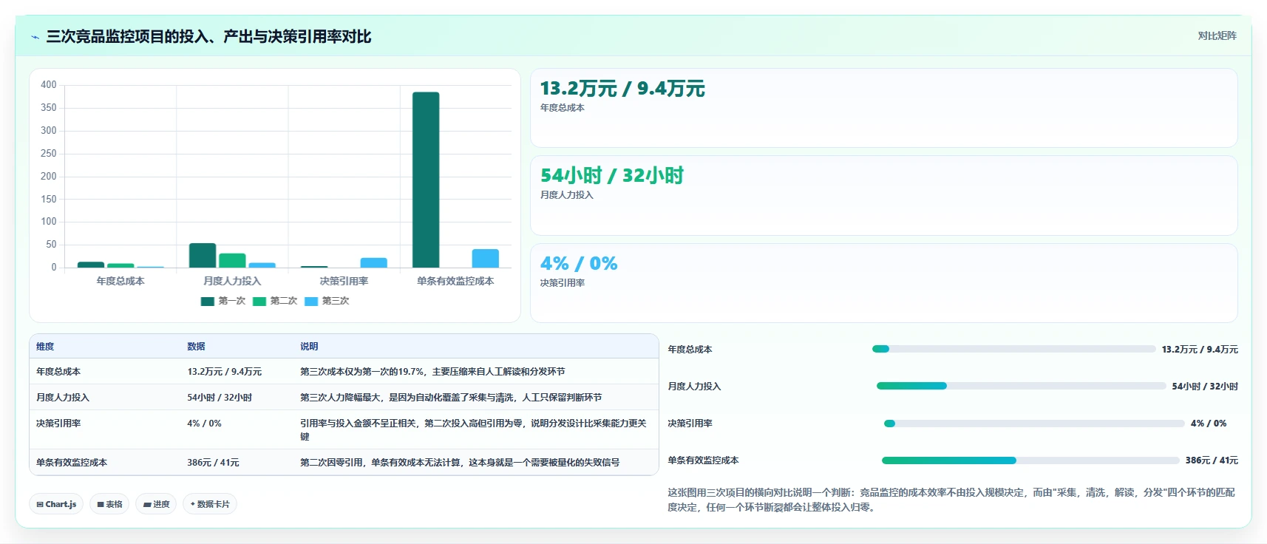Screen dimensions: 1267x544
Task: Click the header icon beside the title
Action: pos(35,37)
